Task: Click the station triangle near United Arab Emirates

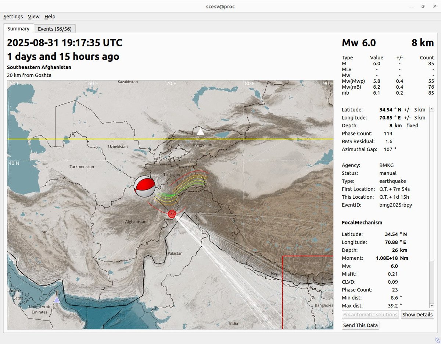Action: [56, 300]
